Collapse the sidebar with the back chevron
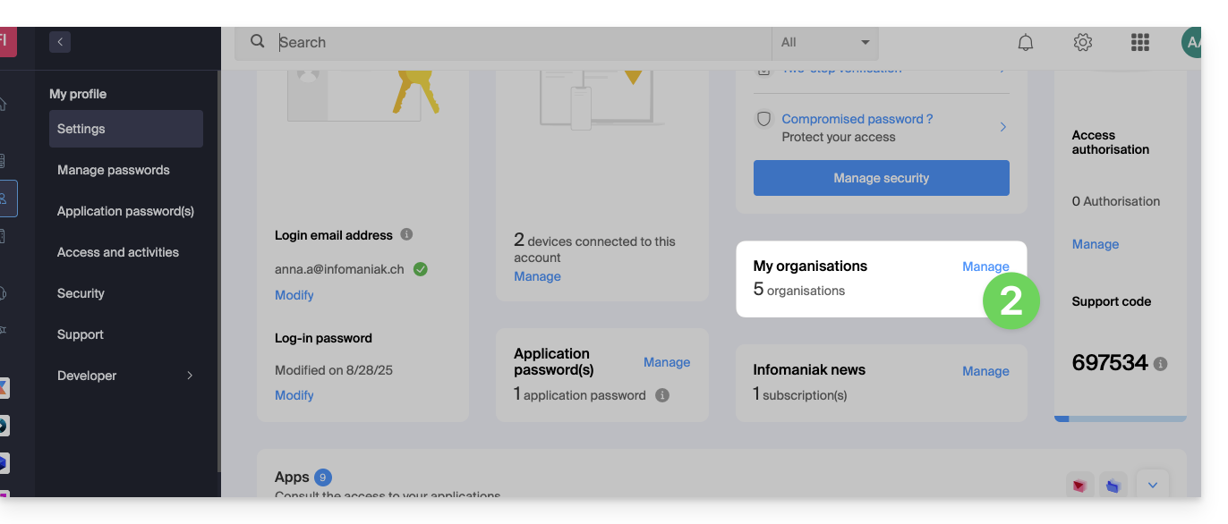Image resolution: width=1228 pixels, height=524 pixels. (60, 41)
